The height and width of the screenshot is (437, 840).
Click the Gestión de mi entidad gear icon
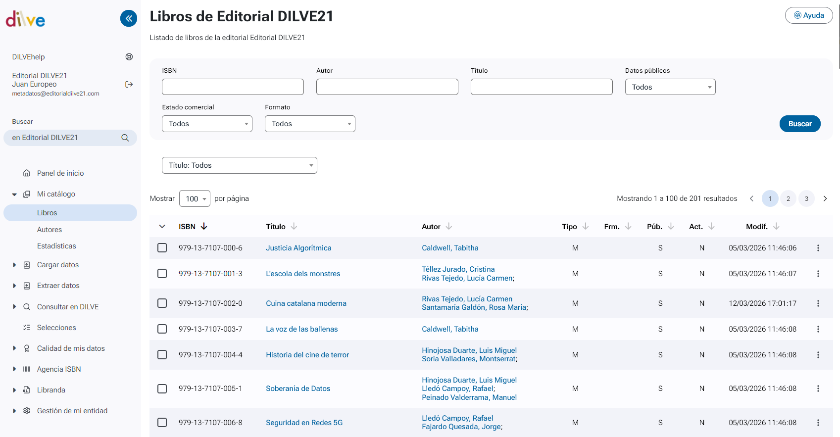pyautogui.click(x=27, y=411)
